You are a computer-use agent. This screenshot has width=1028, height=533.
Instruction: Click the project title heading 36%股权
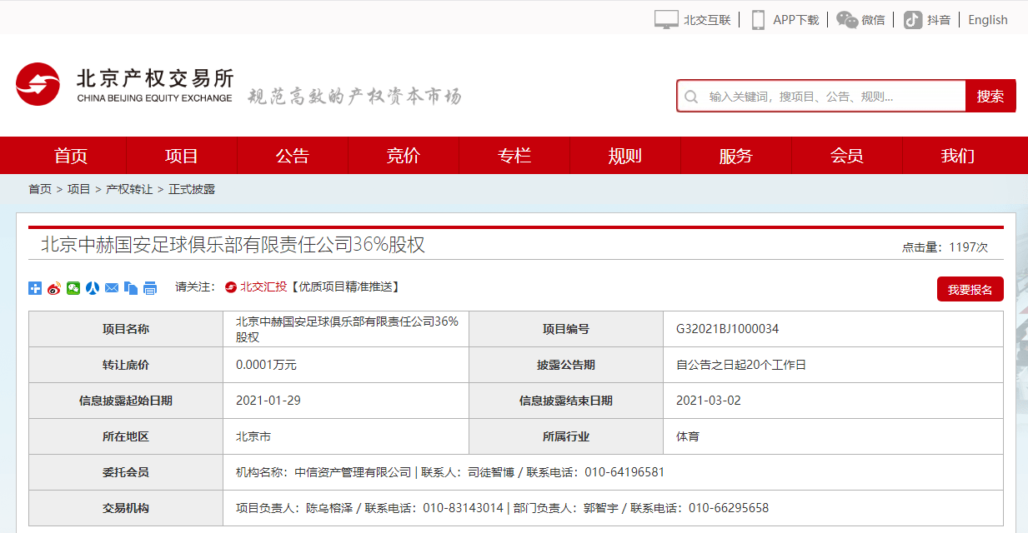click(233, 245)
